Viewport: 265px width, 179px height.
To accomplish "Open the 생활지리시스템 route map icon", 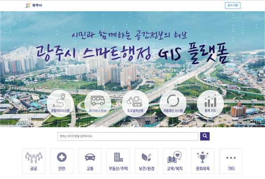I will (60, 104).
